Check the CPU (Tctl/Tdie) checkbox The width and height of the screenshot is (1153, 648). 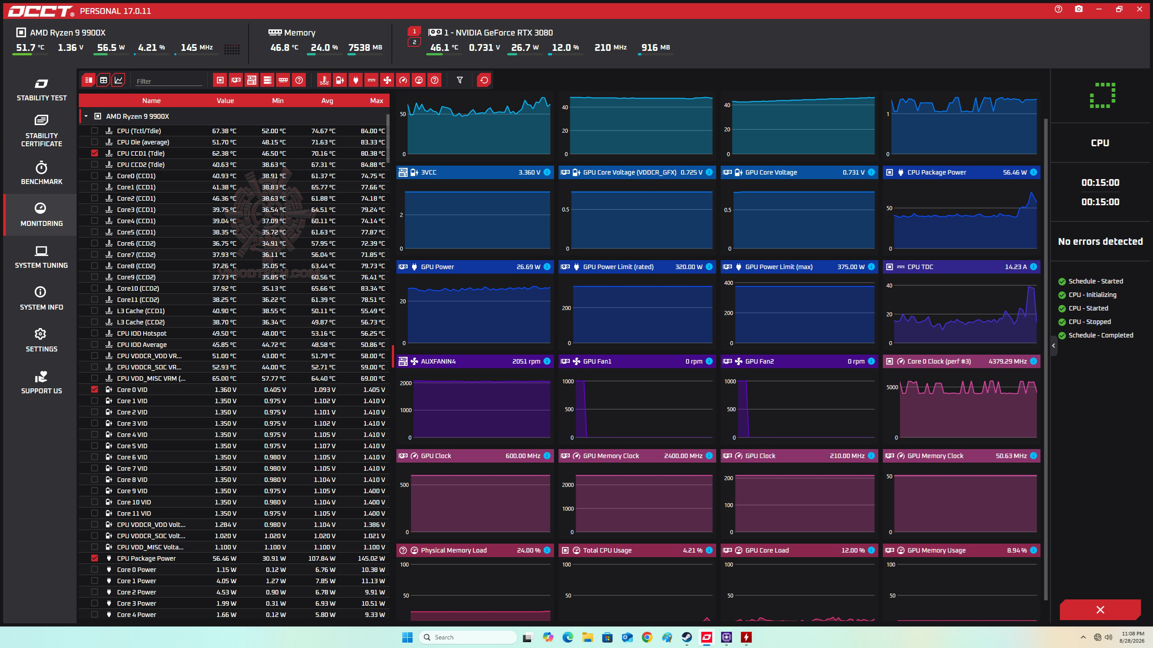tap(95, 131)
